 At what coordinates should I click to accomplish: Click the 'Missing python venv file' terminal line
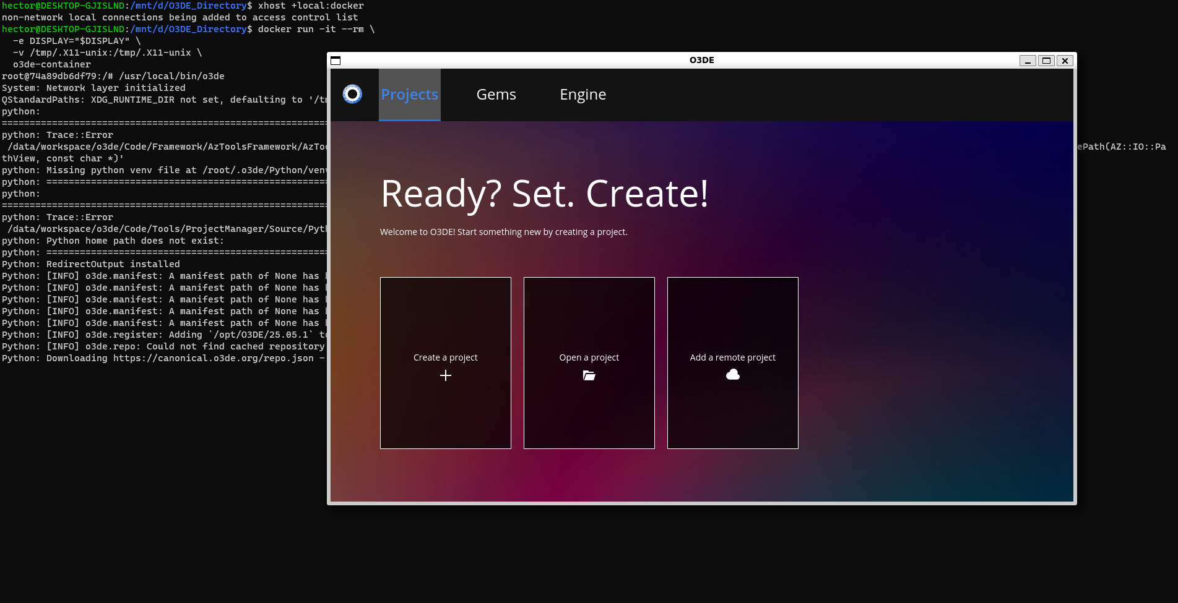coord(164,170)
